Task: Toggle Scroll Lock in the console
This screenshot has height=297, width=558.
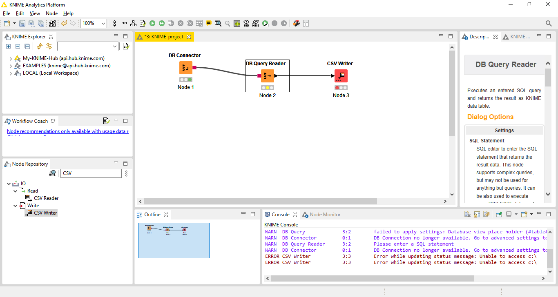Action: click(x=477, y=214)
